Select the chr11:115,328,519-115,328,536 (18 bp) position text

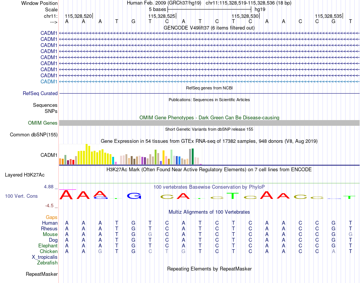point(249,3)
